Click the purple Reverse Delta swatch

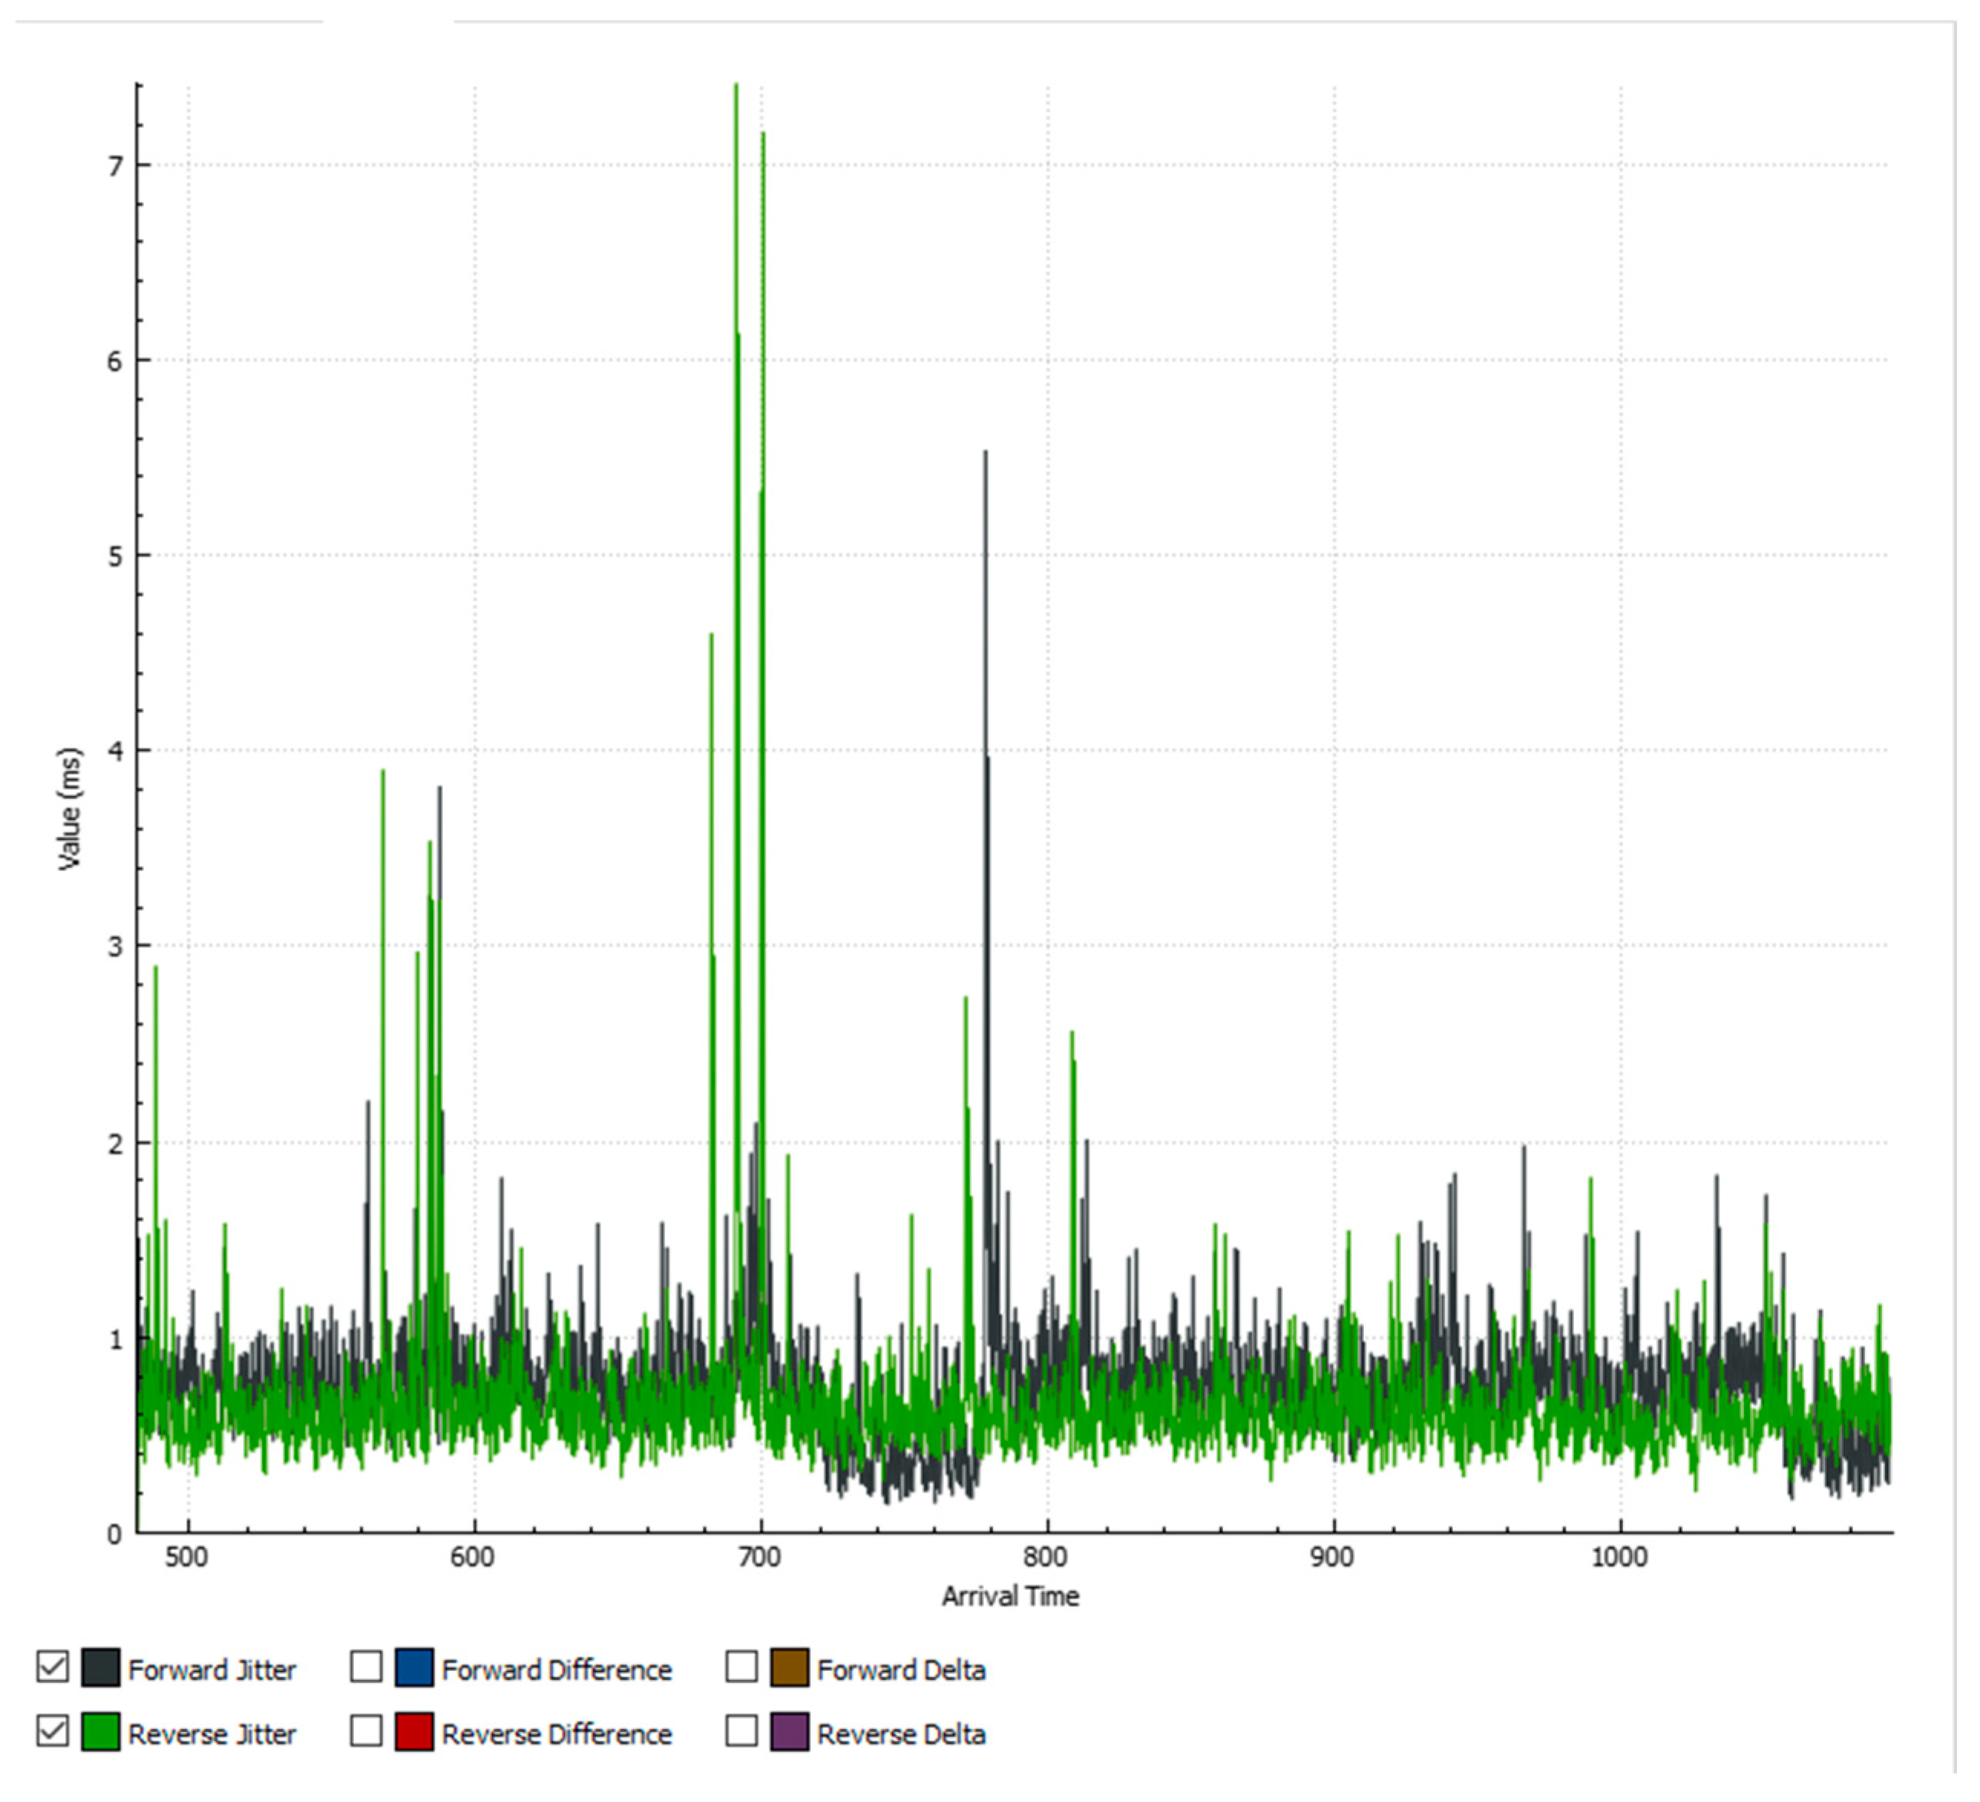click(x=790, y=1732)
